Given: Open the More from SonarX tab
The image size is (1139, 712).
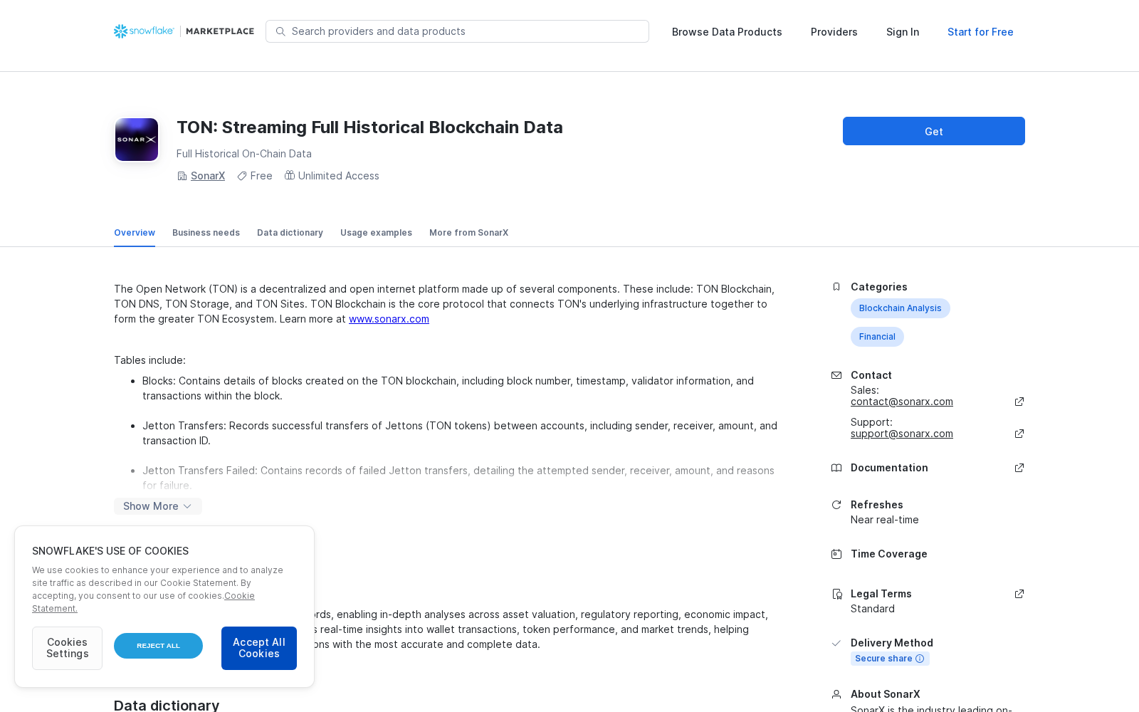Looking at the screenshot, I should [468, 233].
